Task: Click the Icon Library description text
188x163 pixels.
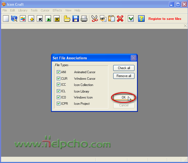Action: coord(81,91)
